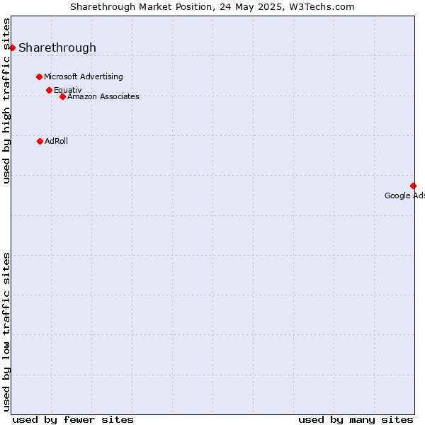Viewport: 425px width, 425px height.
Task: Click the chart title "Sharethrough Market Position"
Action: click(x=141, y=7)
